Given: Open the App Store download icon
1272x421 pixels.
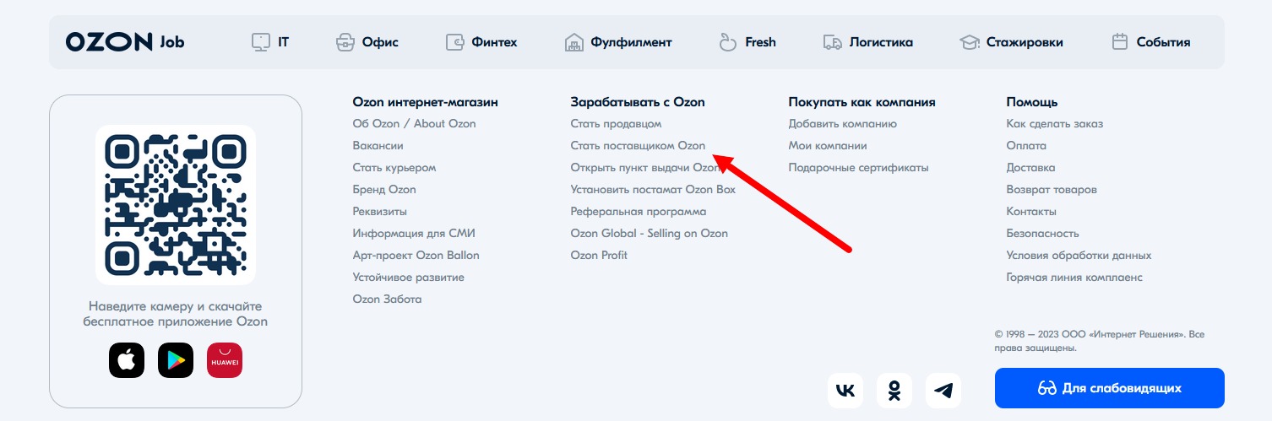Looking at the screenshot, I should point(127,360).
